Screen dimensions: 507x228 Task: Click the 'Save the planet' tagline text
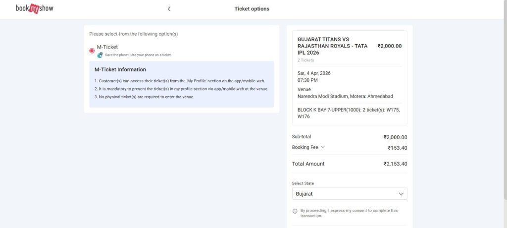[139, 55]
